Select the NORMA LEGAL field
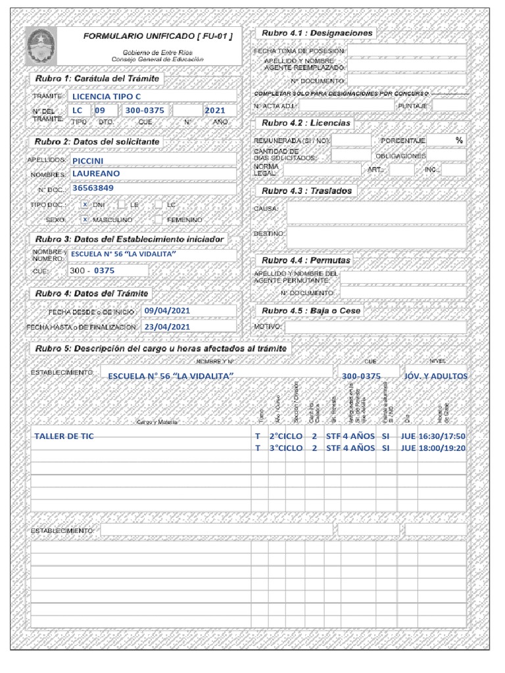This screenshot has height=673, width=505. pyautogui.click(x=322, y=170)
